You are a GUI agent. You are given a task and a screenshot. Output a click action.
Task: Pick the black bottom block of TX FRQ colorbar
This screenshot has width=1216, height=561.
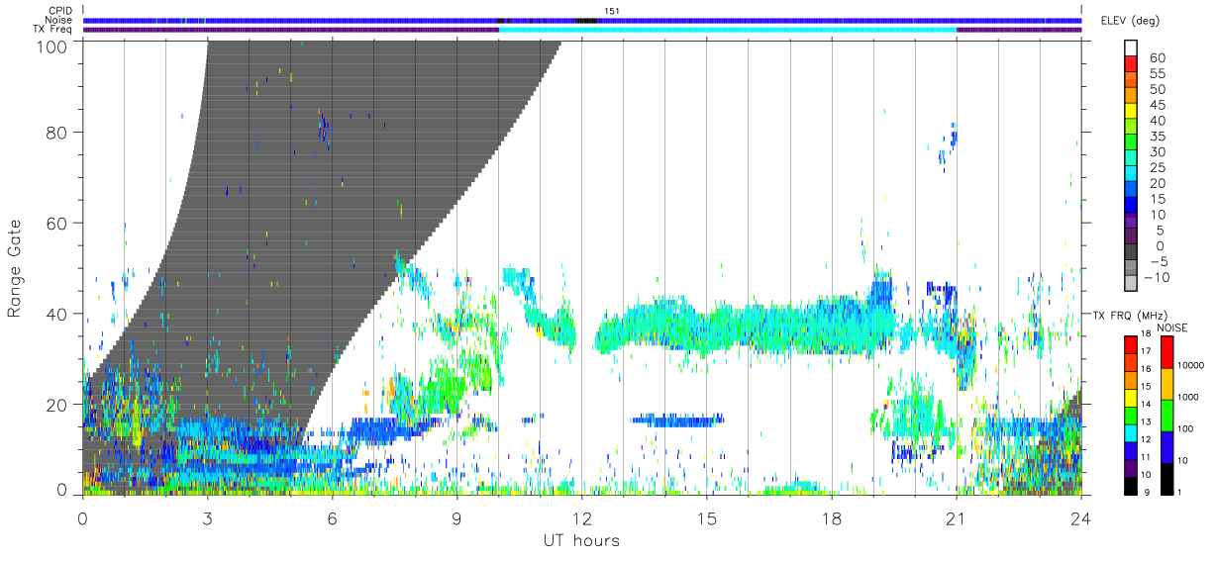click(1131, 486)
